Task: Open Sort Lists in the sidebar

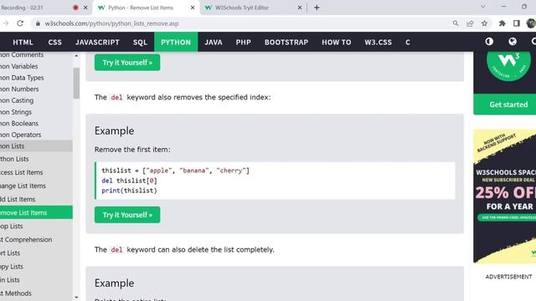Action: [x=36, y=253]
